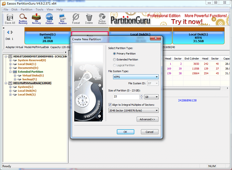Open the Partition menu
Screen dimensions: 232x170
point(27,10)
